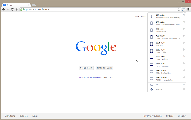Open a new tab

33,5
